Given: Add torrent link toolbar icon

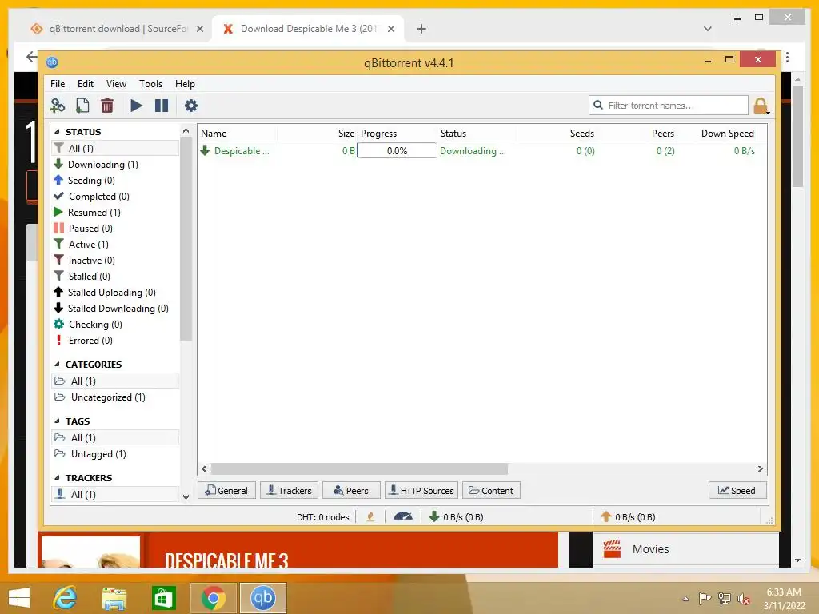Looking at the screenshot, I should pos(58,106).
